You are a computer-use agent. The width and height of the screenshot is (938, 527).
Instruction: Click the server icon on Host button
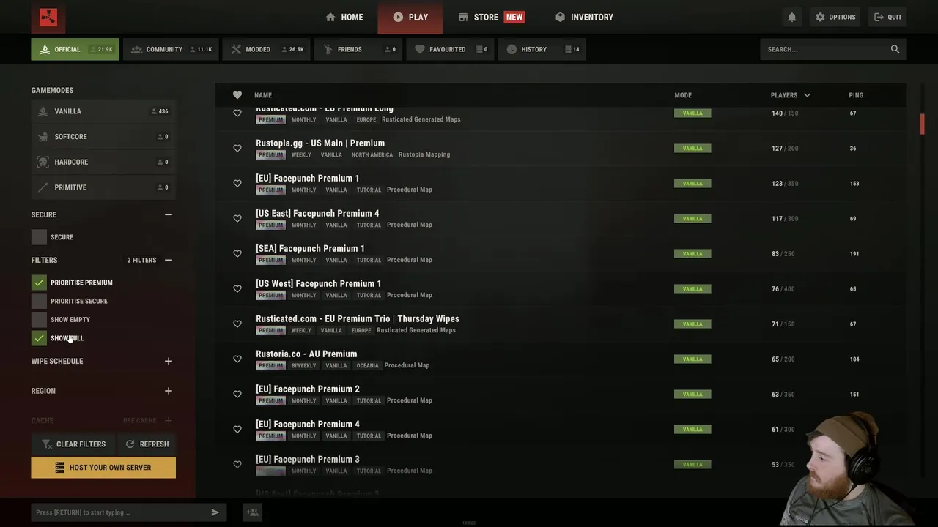60,468
